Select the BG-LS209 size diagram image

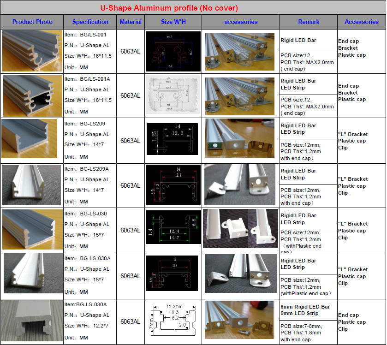pyautogui.click(x=173, y=140)
